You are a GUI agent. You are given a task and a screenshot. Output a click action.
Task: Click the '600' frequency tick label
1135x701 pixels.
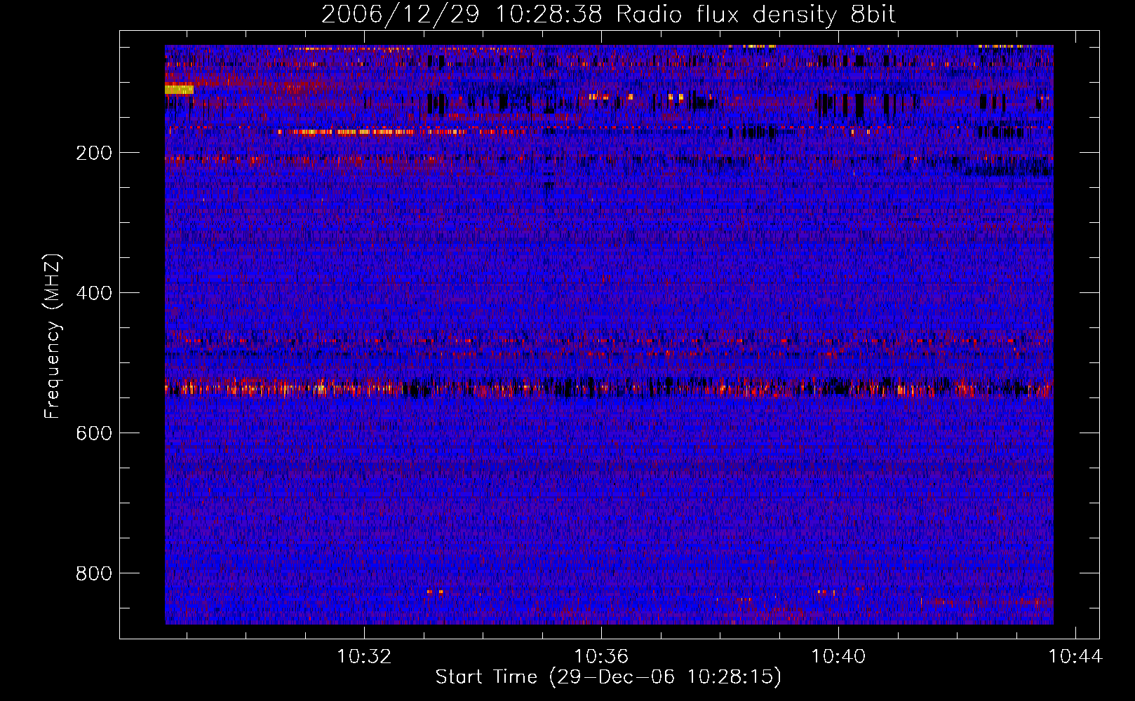94,433
